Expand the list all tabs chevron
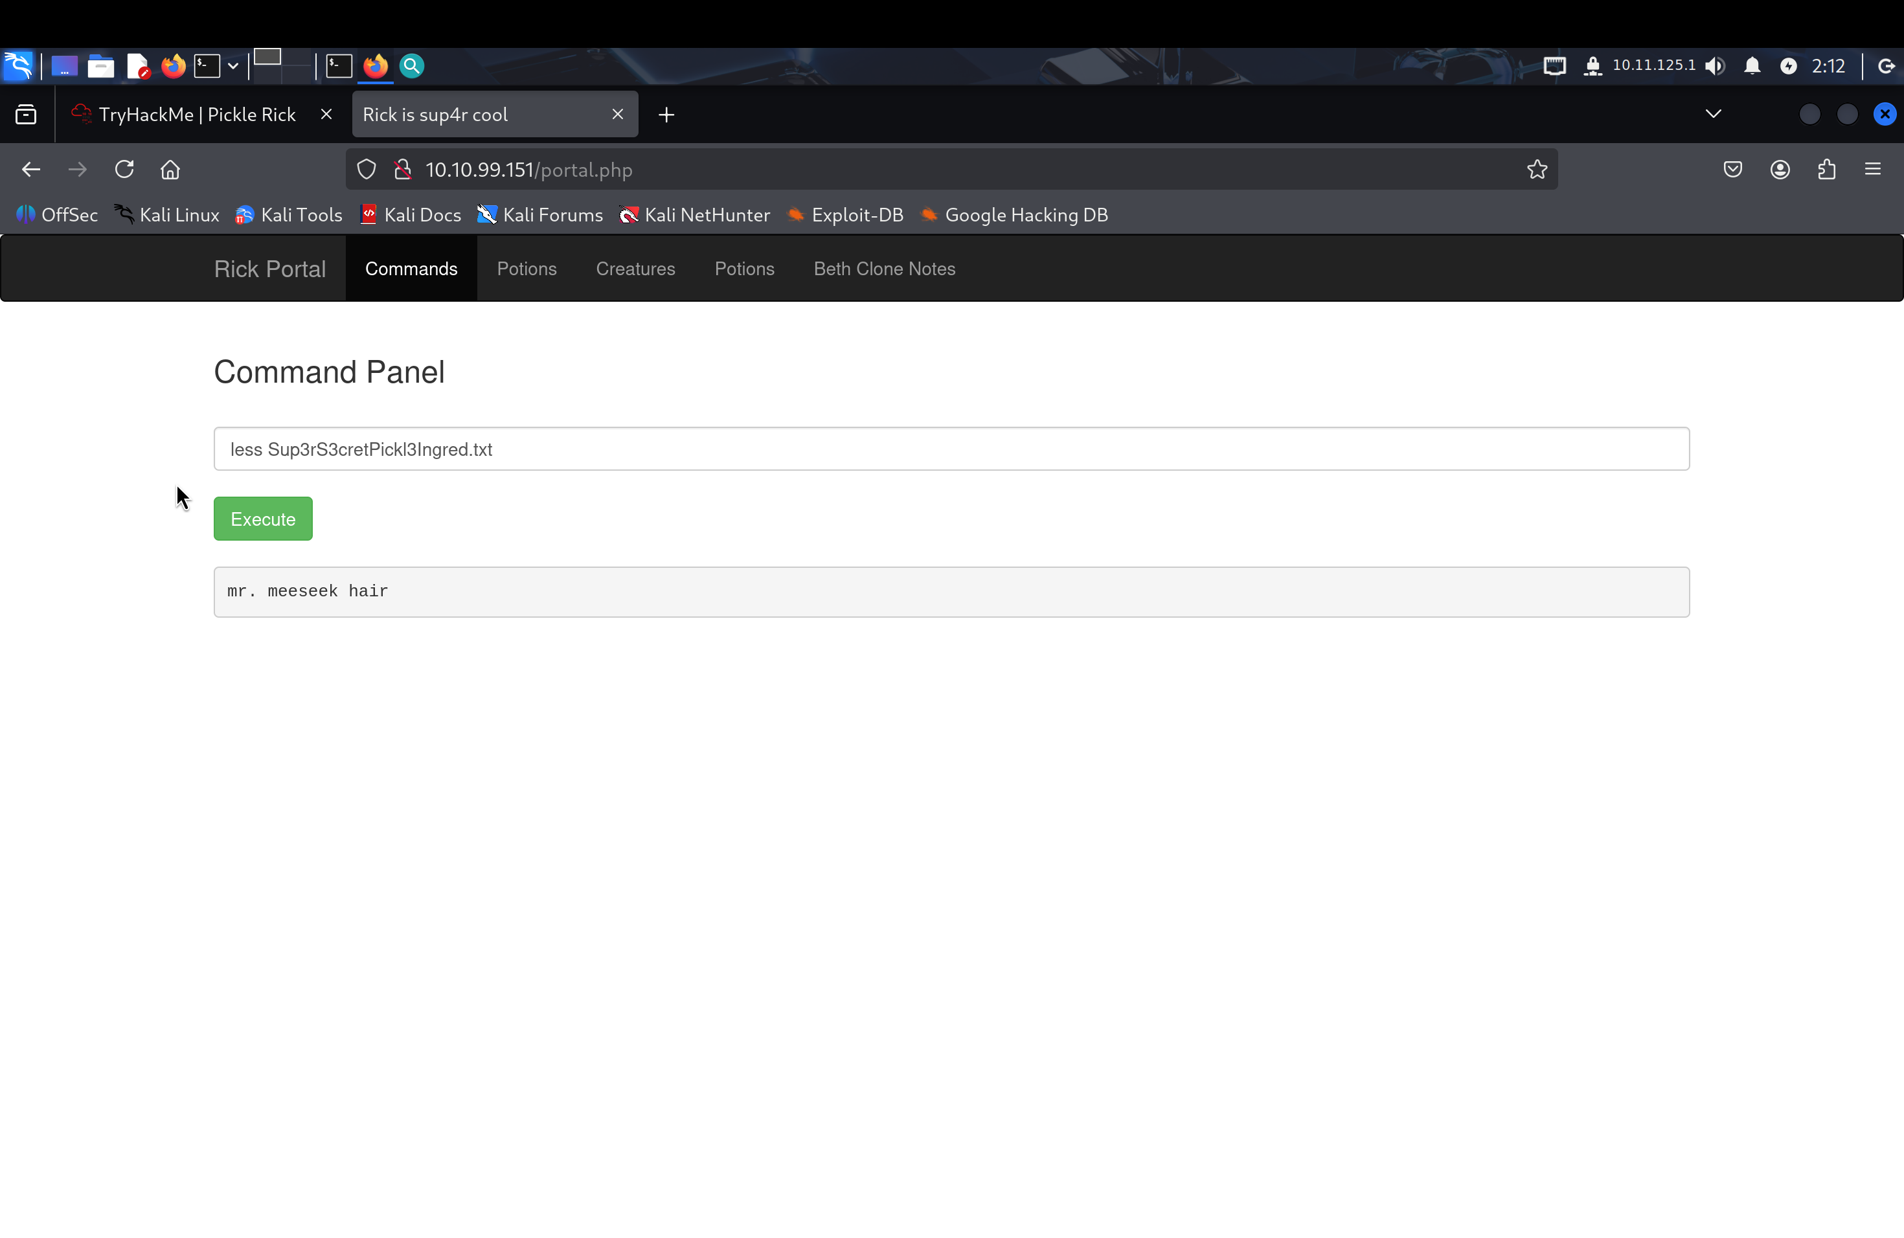Image resolution: width=1904 pixels, height=1238 pixels. pyautogui.click(x=1714, y=113)
